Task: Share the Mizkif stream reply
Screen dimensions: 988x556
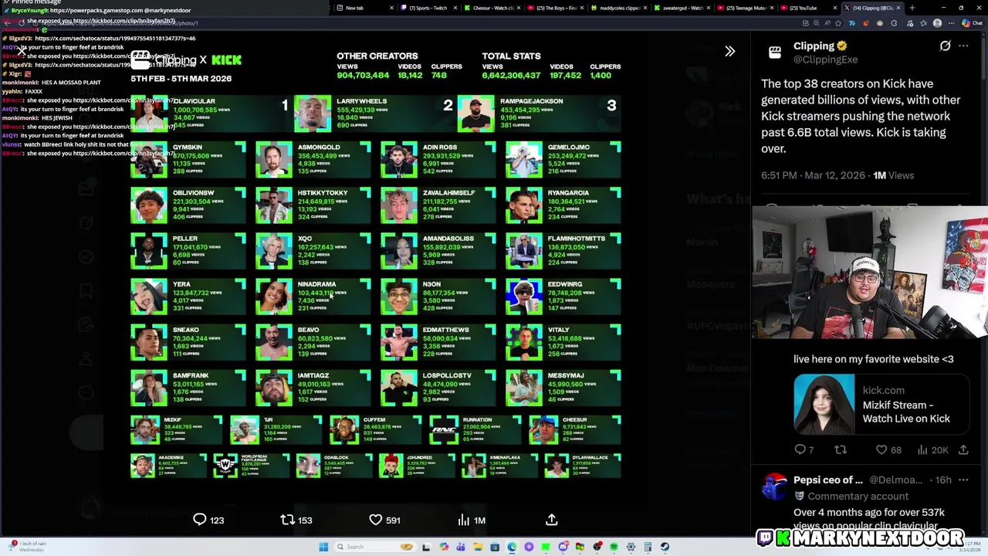Action: click(x=963, y=449)
